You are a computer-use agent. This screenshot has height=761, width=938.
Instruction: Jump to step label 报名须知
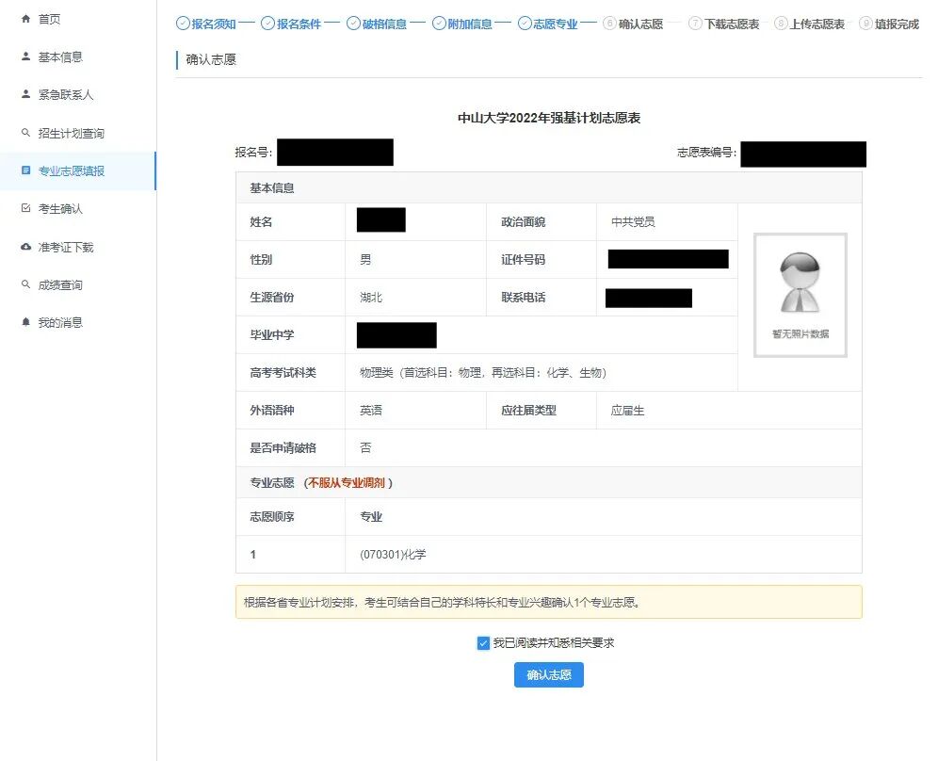[x=214, y=24]
